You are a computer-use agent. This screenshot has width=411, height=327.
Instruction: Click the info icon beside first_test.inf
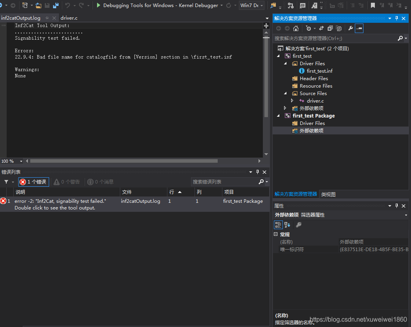click(x=302, y=71)
